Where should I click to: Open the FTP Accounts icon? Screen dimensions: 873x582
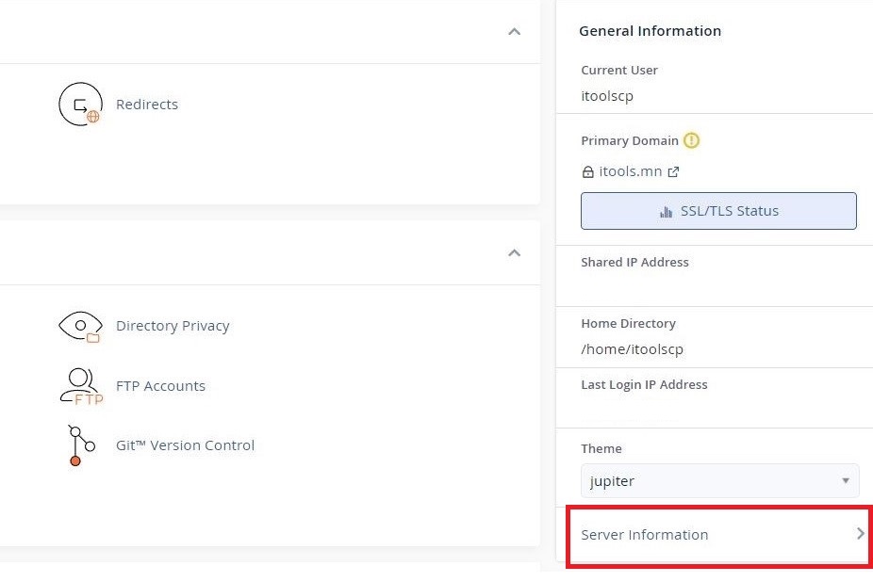(81, 386)
